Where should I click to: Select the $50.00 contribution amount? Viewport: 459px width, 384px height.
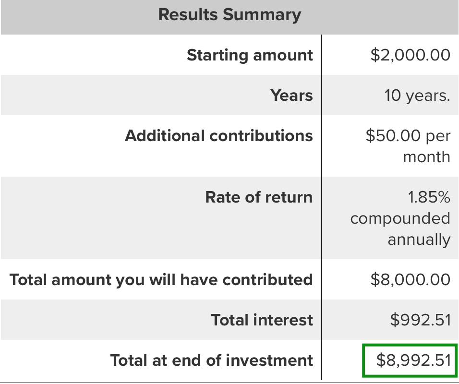pyautogui.click(x=394, y=136)
